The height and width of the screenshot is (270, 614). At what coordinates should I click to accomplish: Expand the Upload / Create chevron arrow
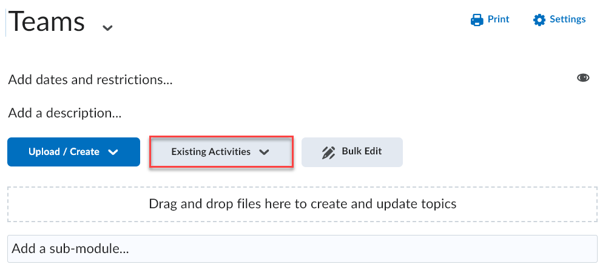113,152
